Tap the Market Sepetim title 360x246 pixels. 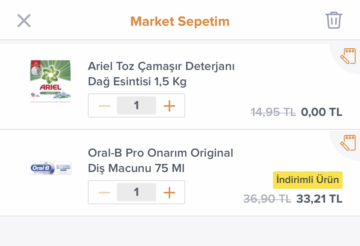click(x=180, y=21)
